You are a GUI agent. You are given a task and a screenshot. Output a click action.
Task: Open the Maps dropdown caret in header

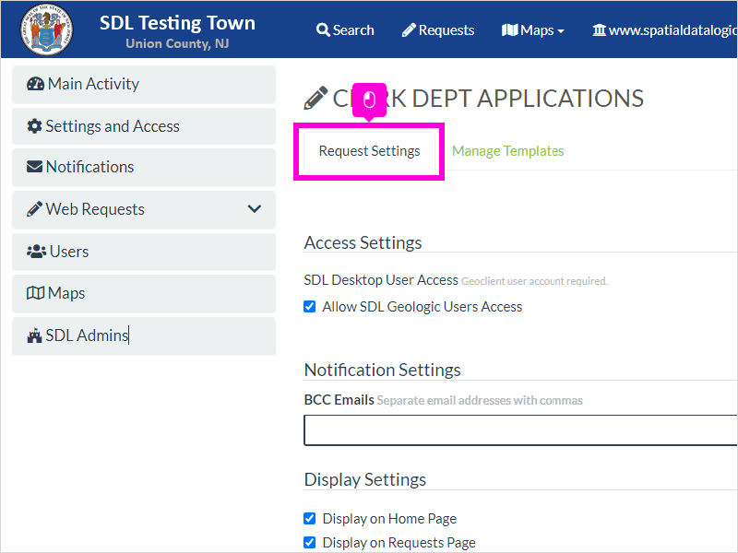click(561, 31)
